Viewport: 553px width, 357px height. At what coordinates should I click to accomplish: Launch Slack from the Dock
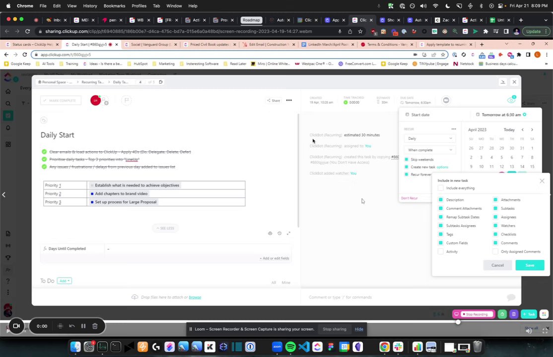click(x=398, y=347)
